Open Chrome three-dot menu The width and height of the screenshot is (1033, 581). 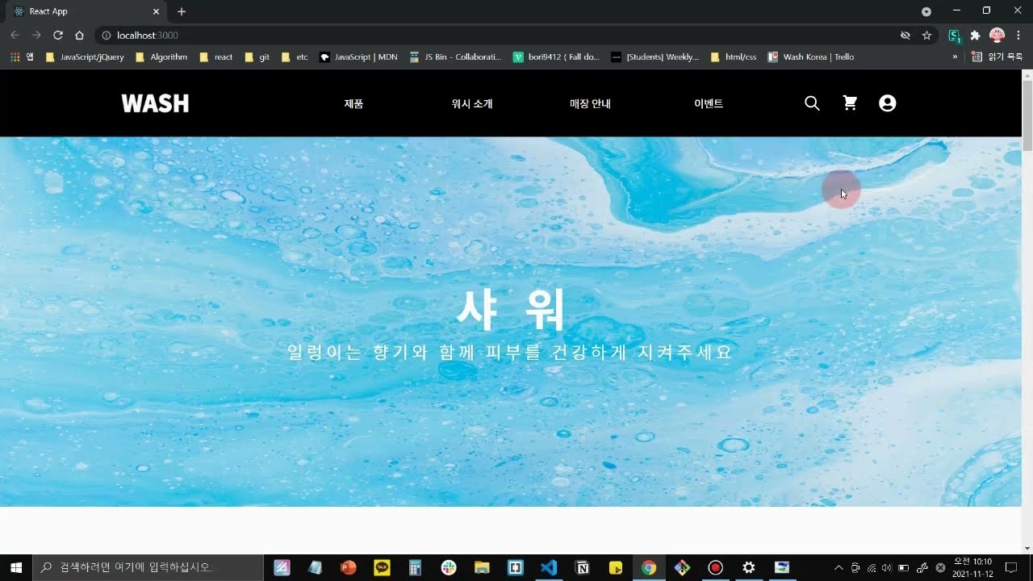(x=1018, y=36)
